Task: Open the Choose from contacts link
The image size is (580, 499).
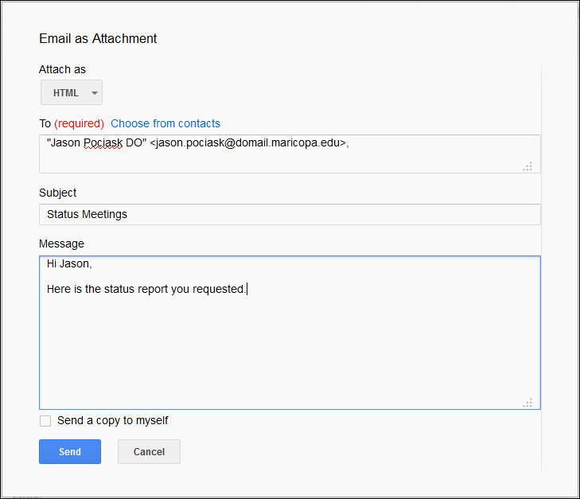Action: [165, 123]
